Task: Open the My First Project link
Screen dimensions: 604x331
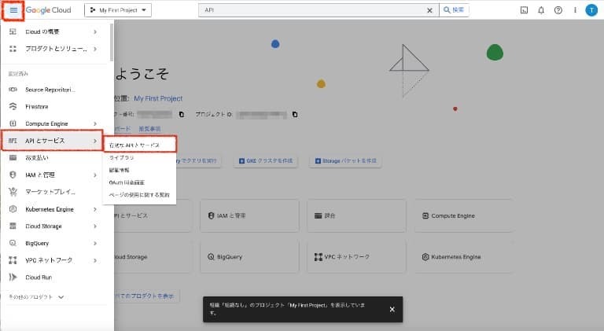Action: pos(158,99)
